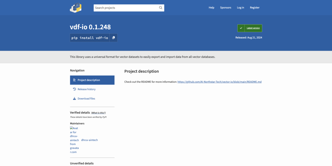Image resolution: width=332 pixels, height=166 pixels.
Task: Click the pip install vdf-io command text
Action: [90, 38]
